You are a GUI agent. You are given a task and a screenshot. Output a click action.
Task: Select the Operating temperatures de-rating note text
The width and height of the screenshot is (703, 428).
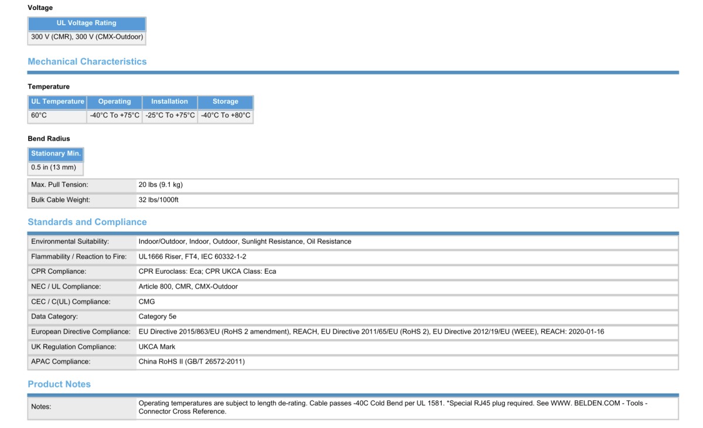pos(393,407)
